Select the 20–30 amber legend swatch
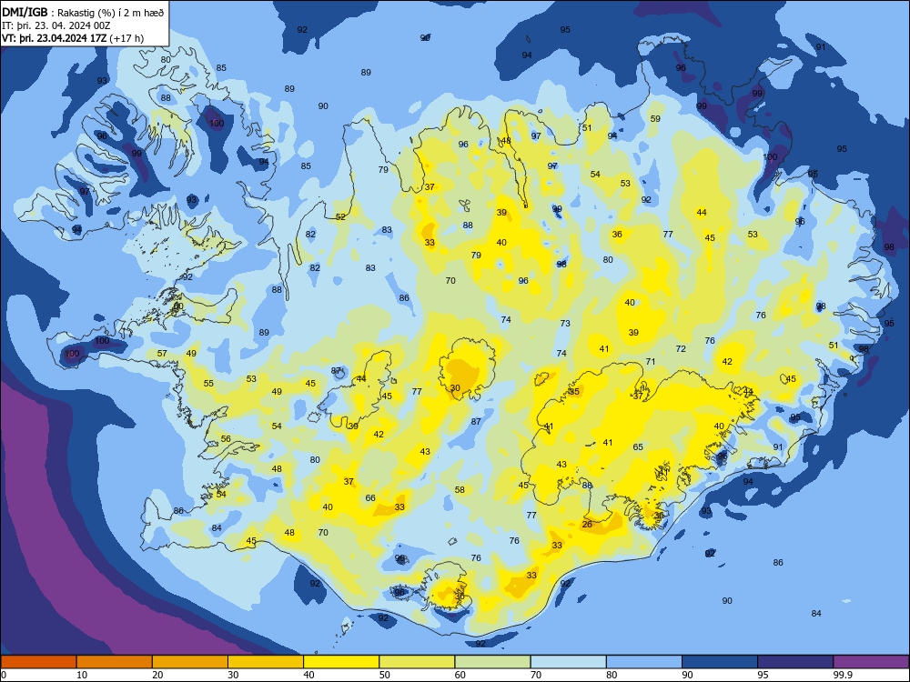Image resolution: width=910 pixels, height=682 pixels. click(190, 662)
